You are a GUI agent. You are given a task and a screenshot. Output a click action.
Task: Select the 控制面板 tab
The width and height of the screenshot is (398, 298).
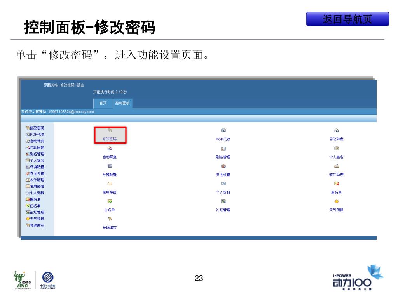[x=123, y=103]
